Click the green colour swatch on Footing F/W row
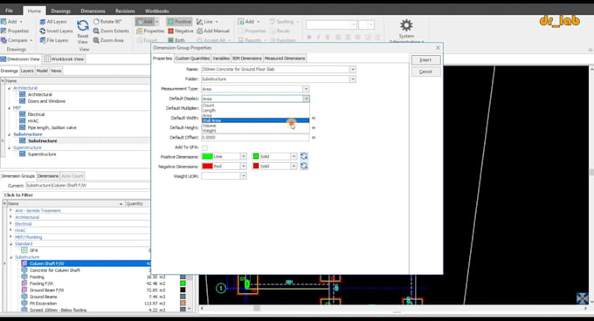Screen dimensions: 594x321 coord(183,283)
